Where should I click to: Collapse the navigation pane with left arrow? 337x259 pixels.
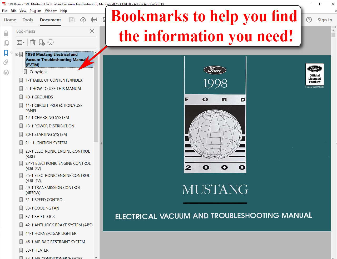(x=101, y=143)
